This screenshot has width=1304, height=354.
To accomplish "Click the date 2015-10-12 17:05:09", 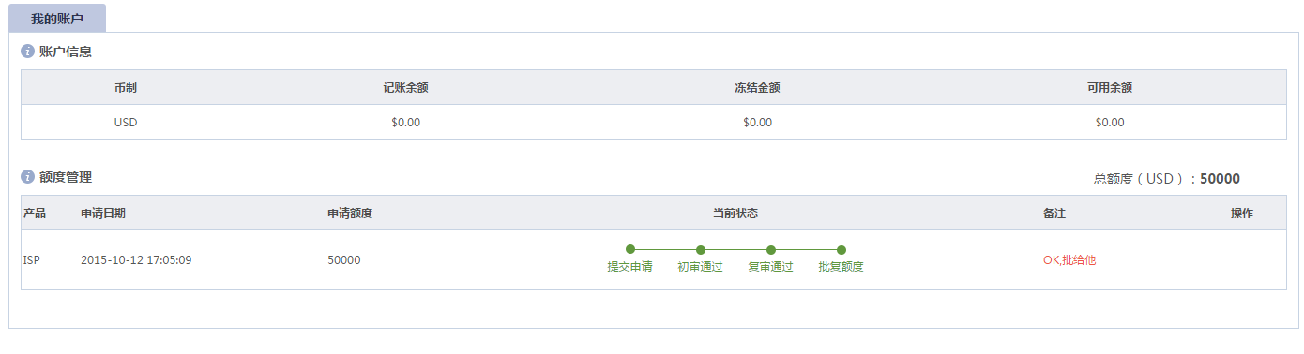I will coord(136,260).
